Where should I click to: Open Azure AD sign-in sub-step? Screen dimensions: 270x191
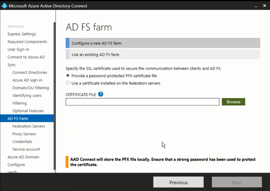pos(27,80)
